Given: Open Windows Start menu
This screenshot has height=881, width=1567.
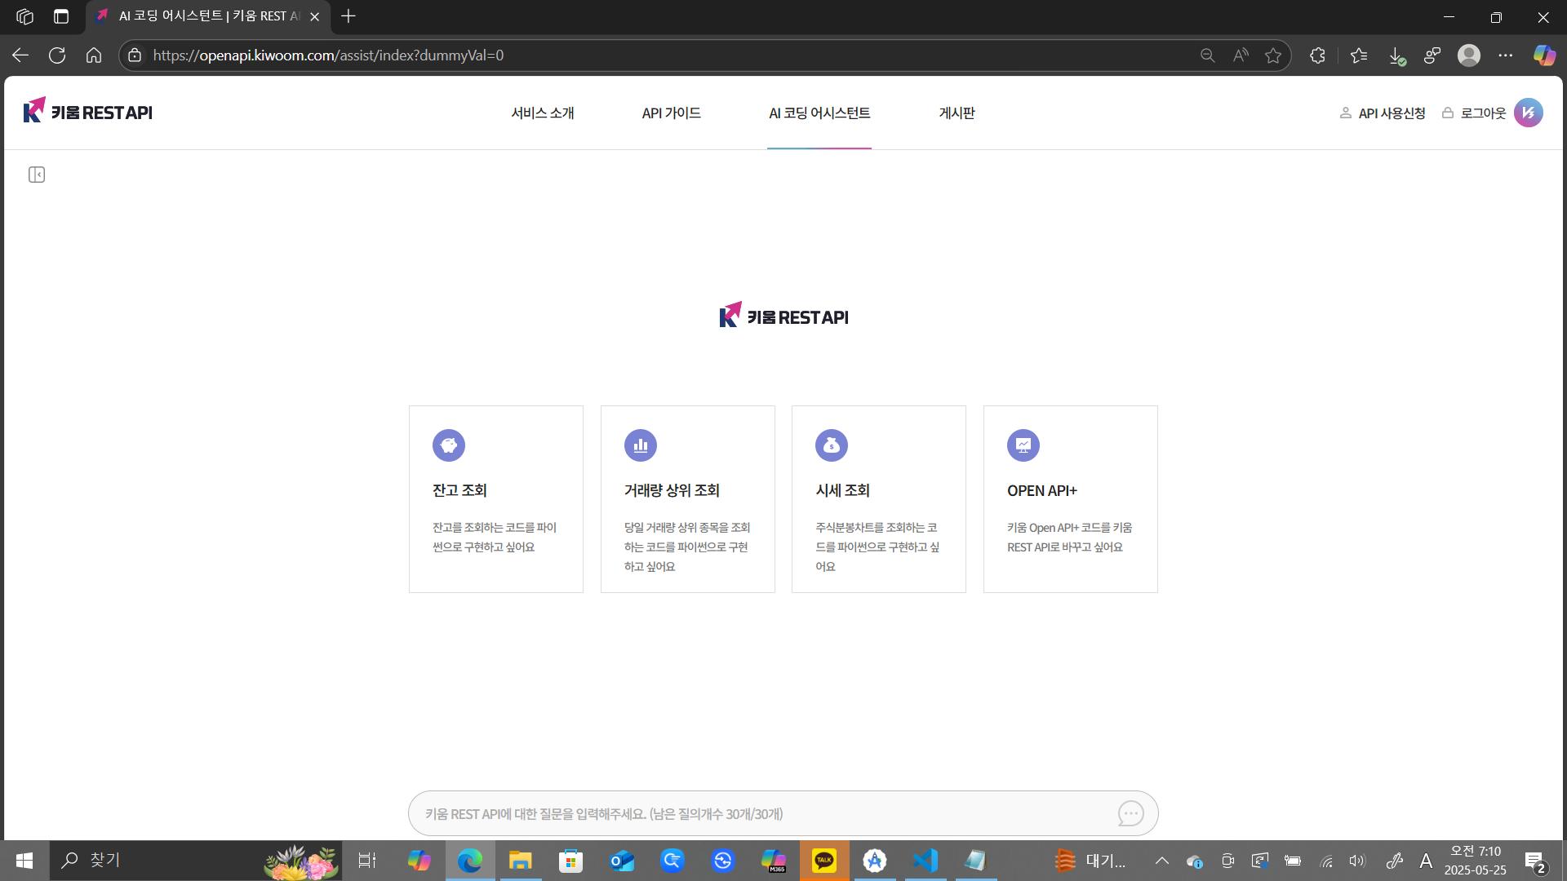Looking at the screenshot, I should 24,861.
